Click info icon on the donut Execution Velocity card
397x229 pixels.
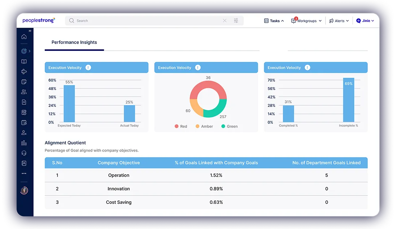[x=198, y=68]
